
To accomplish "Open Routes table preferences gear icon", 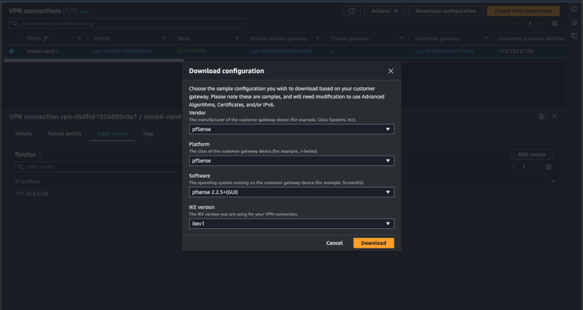I will pyautogui.click(x=548, y=167).
